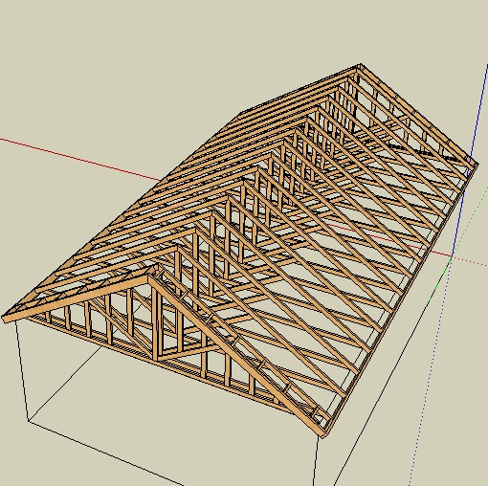Click the rear ridge peak of the roof
Screen dimensions: 488x486
tap(361, 66)
